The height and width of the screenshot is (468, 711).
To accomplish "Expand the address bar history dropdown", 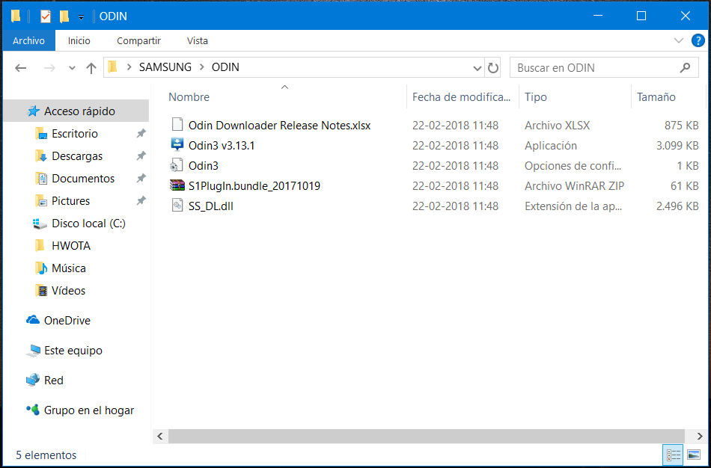I will (477, 68).
